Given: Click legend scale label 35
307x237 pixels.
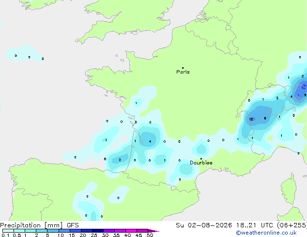Looking at the screenshot, I should (x=116, y=235).
